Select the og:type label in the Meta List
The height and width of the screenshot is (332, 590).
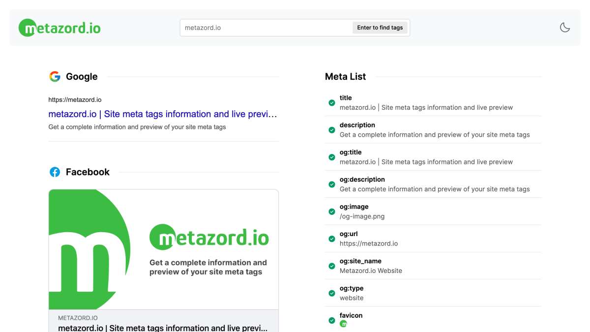[x=352, y=288]
